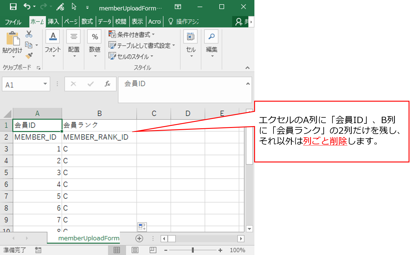Switch to Page Break Preview view
411x255 pixels.
153,250
